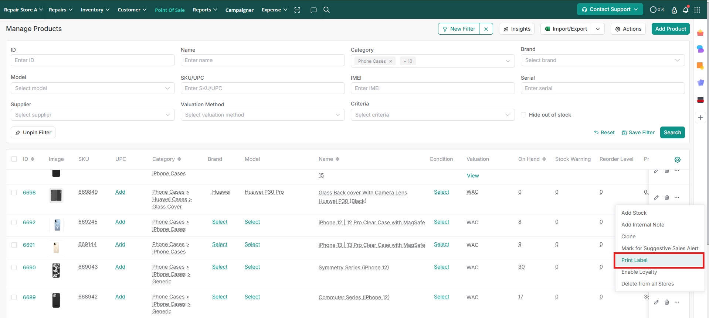Click the purple shield sidebar icon
Screen dimensions: 709x318
[x=700, y=83]
